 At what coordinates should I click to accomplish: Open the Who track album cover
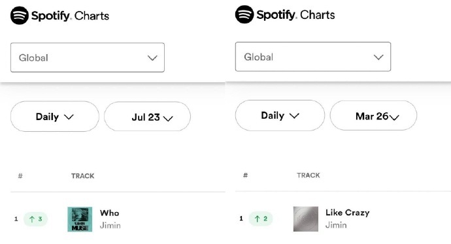[x=80, y=219]
